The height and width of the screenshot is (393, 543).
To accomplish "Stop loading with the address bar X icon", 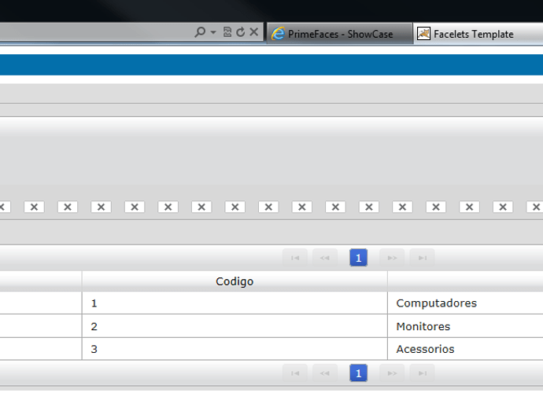I will click(254, 31).
